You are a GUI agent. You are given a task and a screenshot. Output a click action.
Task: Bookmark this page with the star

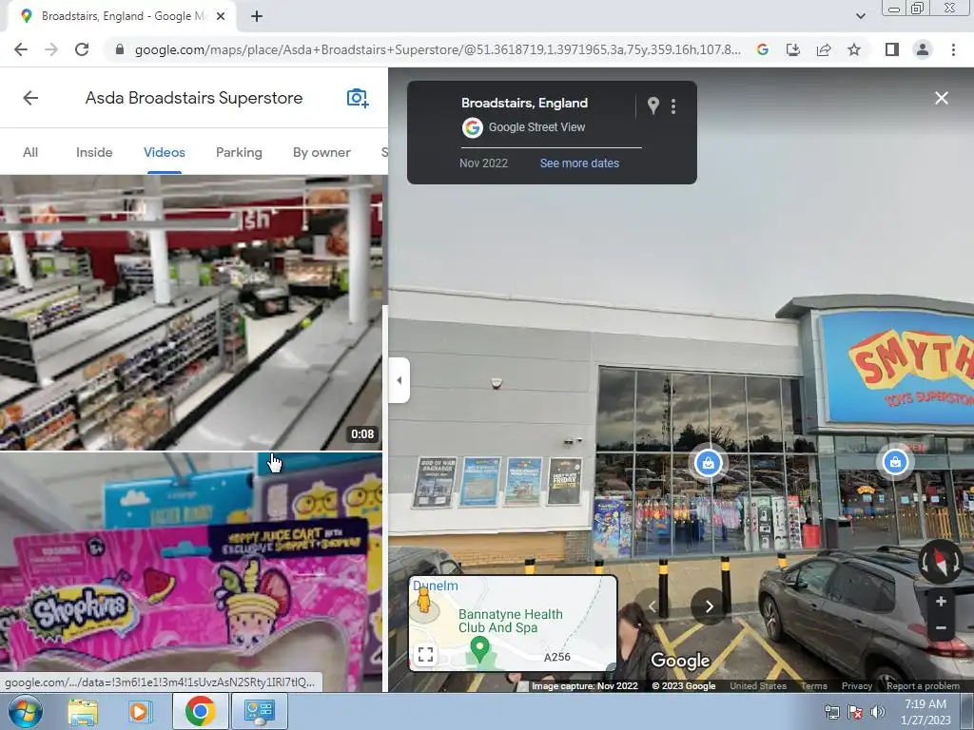854,49
